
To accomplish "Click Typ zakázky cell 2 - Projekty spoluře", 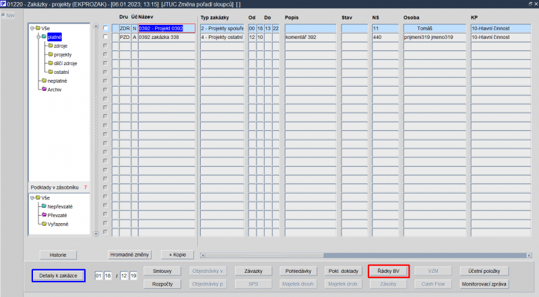I will [222, 28].
